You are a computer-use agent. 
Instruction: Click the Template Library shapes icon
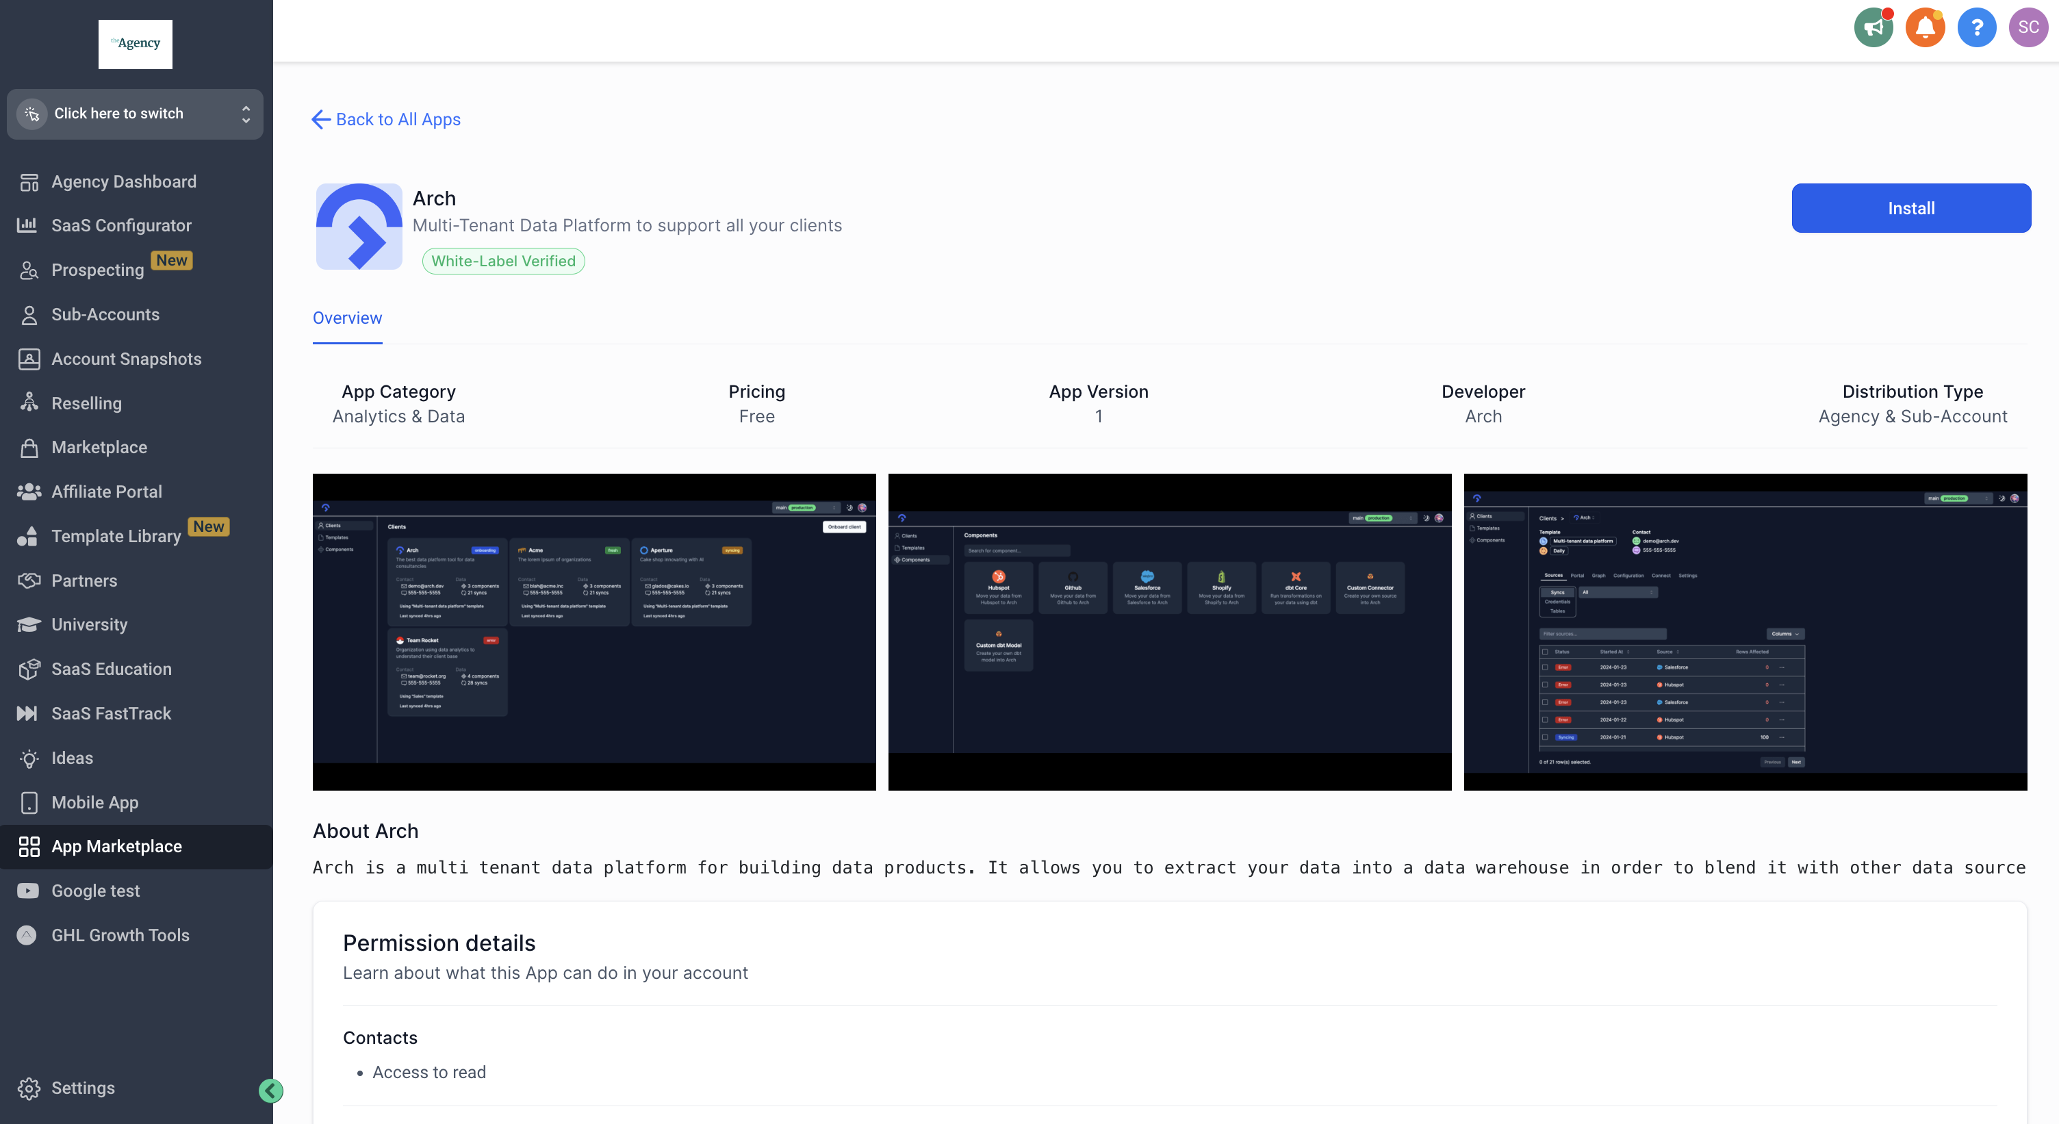pyautogui.click(x=28, y=537)
